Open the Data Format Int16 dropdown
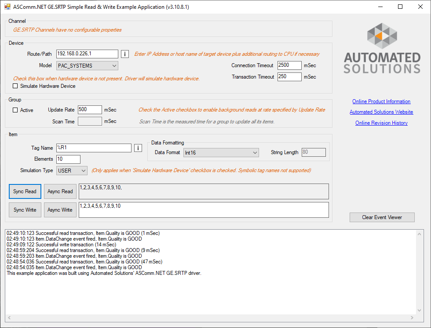The image size is (431, 328). coord(221,153)
